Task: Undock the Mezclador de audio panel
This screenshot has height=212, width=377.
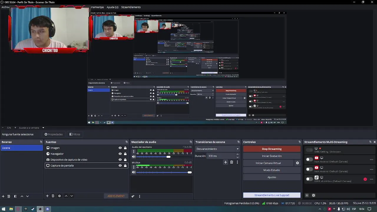Action: 191,142
